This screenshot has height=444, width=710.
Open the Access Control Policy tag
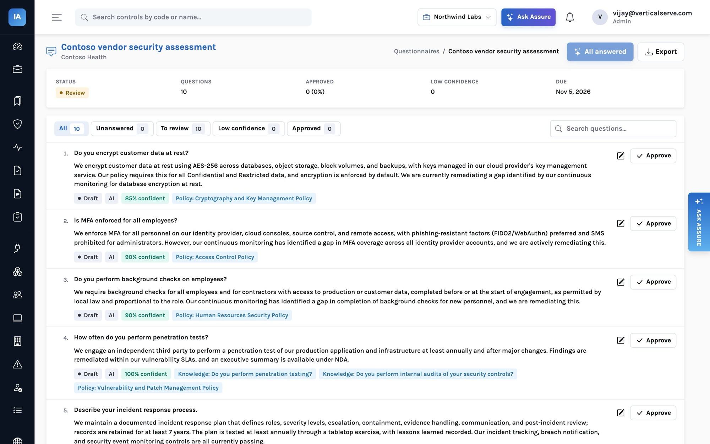pos(215,257)
